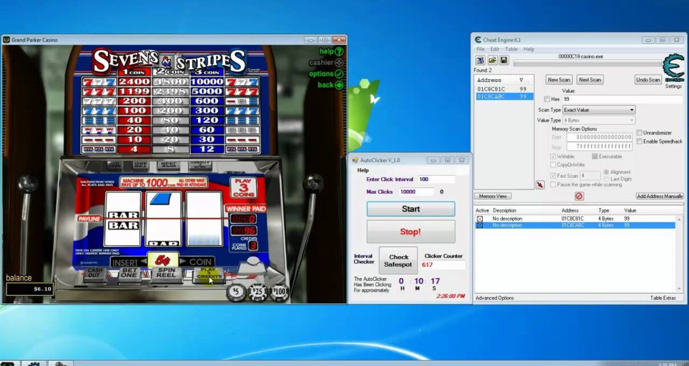Open the Edit menu in Cheat Engine
Viewport: 689px width, 366px height.
click(495, 50)
